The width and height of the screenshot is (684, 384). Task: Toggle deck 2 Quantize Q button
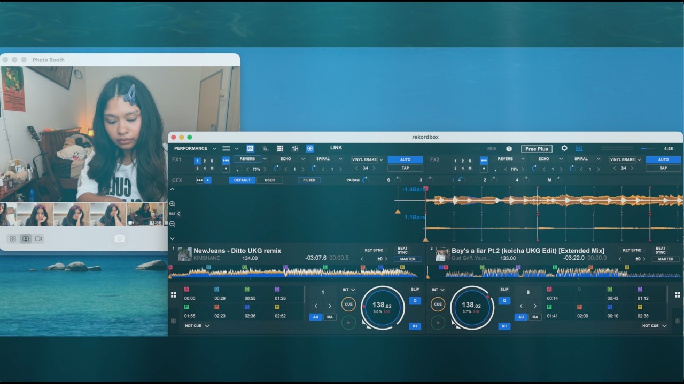504,300
